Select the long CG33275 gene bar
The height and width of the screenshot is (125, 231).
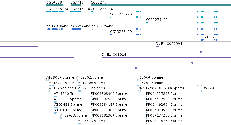pyautogui.click(x=161, y=5)
